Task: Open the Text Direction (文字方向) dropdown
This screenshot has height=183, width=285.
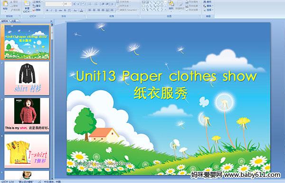Action: [x=124, y=2]
